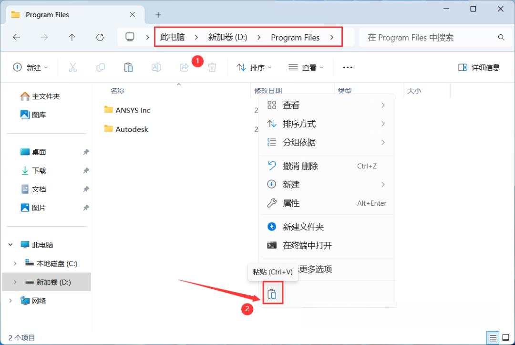Click chevron after 新加卷 (D:) in address bar
The image size is (515, 345).
pyautogui.click(x=259, y=37)
